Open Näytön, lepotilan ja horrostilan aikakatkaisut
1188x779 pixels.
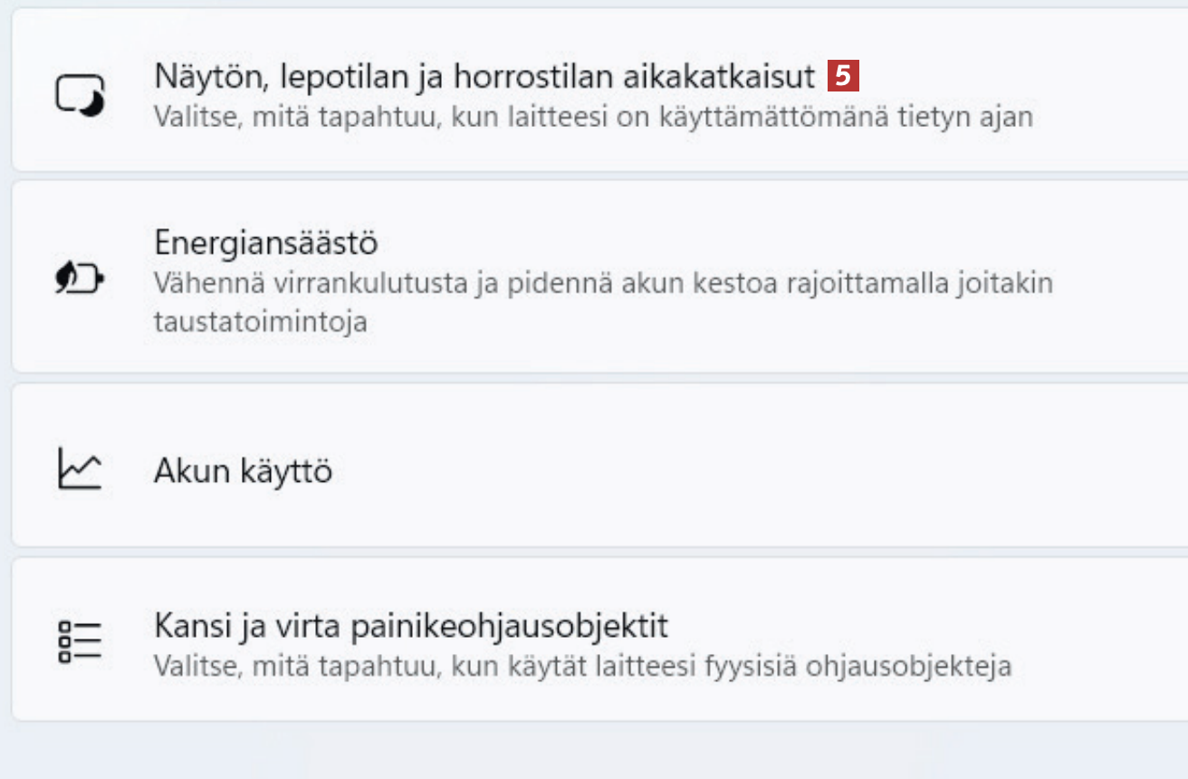pyautogui.click(x=484, y=77)
